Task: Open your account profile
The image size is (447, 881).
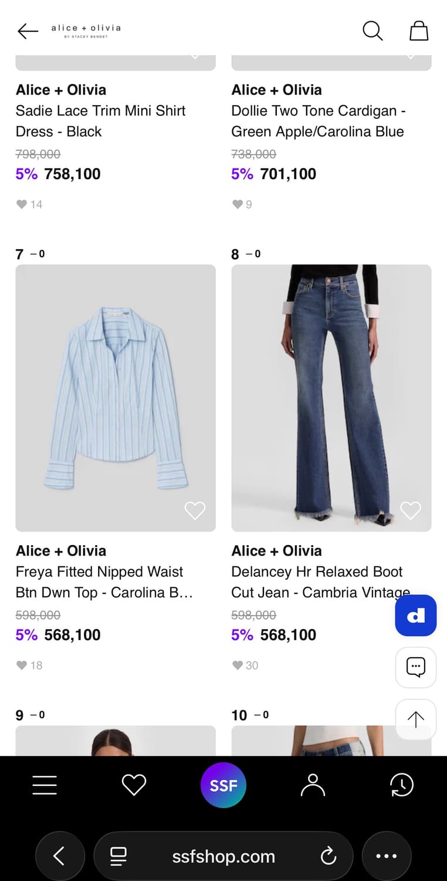Action: pyautogui.click(x=313, y=785)
